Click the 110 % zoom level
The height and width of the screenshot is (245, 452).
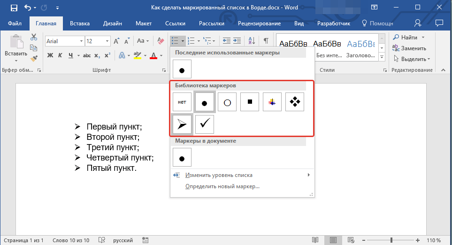tap(434, 240)
